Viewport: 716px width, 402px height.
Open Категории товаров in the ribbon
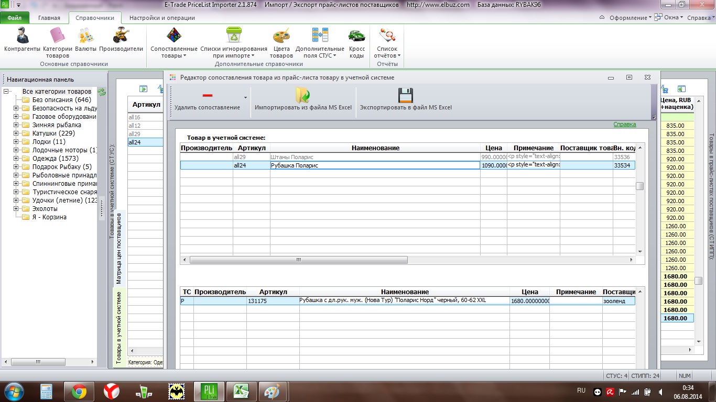click(x=57, y=43)
